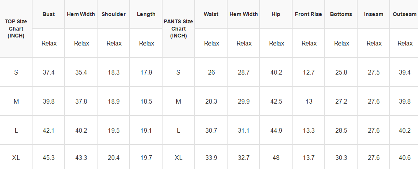The height and width of the screenshot is (169, 418).
Task: Click the PANTS Size Chart (INCH) header cell
Action: pos(178,29)
